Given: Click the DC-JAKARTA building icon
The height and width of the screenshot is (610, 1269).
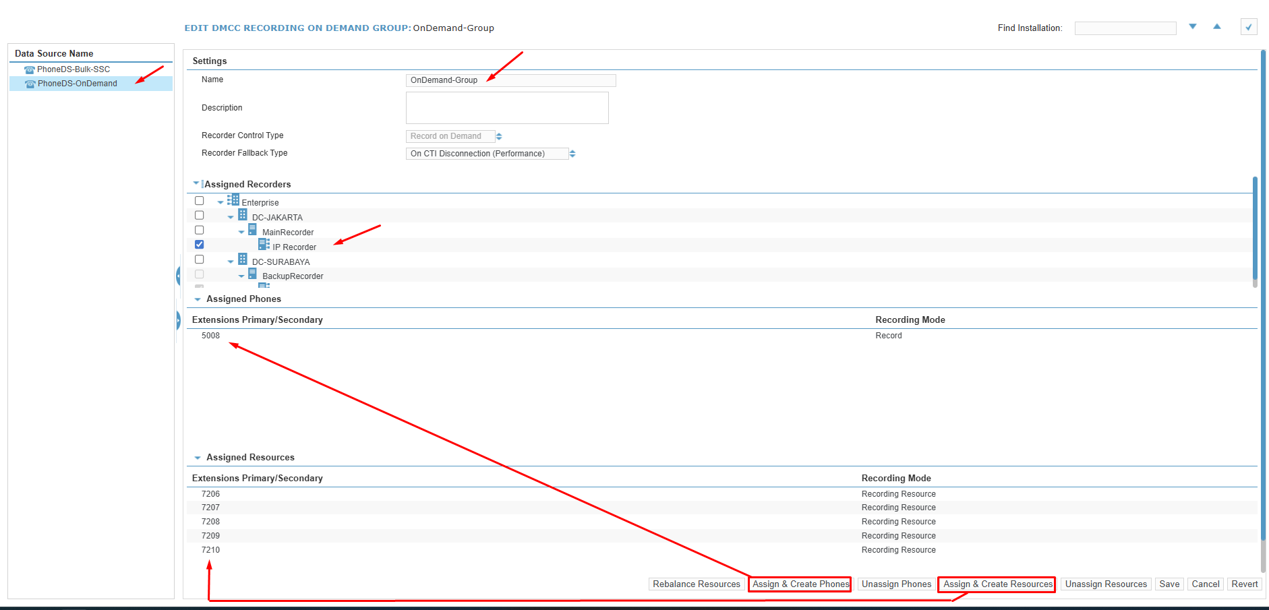Looking at the screenshot, I should (x=243, y=215).
